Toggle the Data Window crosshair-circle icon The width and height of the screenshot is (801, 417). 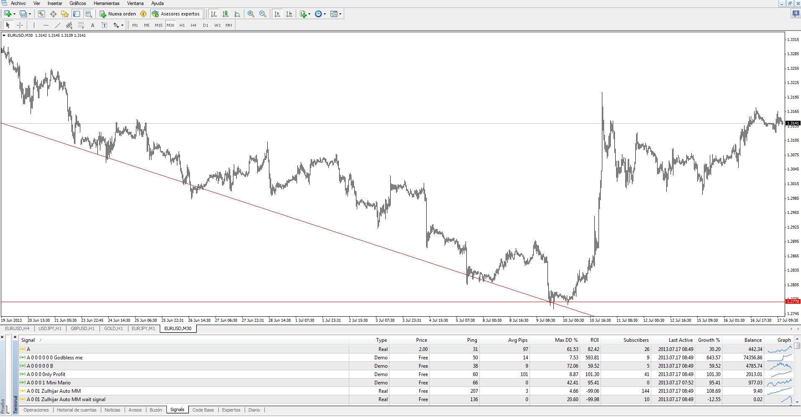[53, 14]
